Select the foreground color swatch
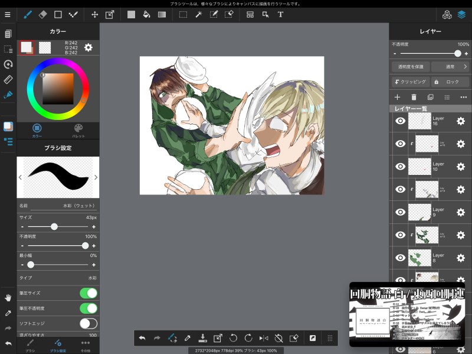 tap(27, 48)
